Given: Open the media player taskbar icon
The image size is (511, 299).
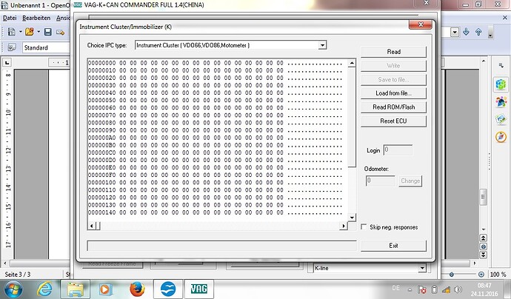Looking at the screenshot, I should pos(106,289).
